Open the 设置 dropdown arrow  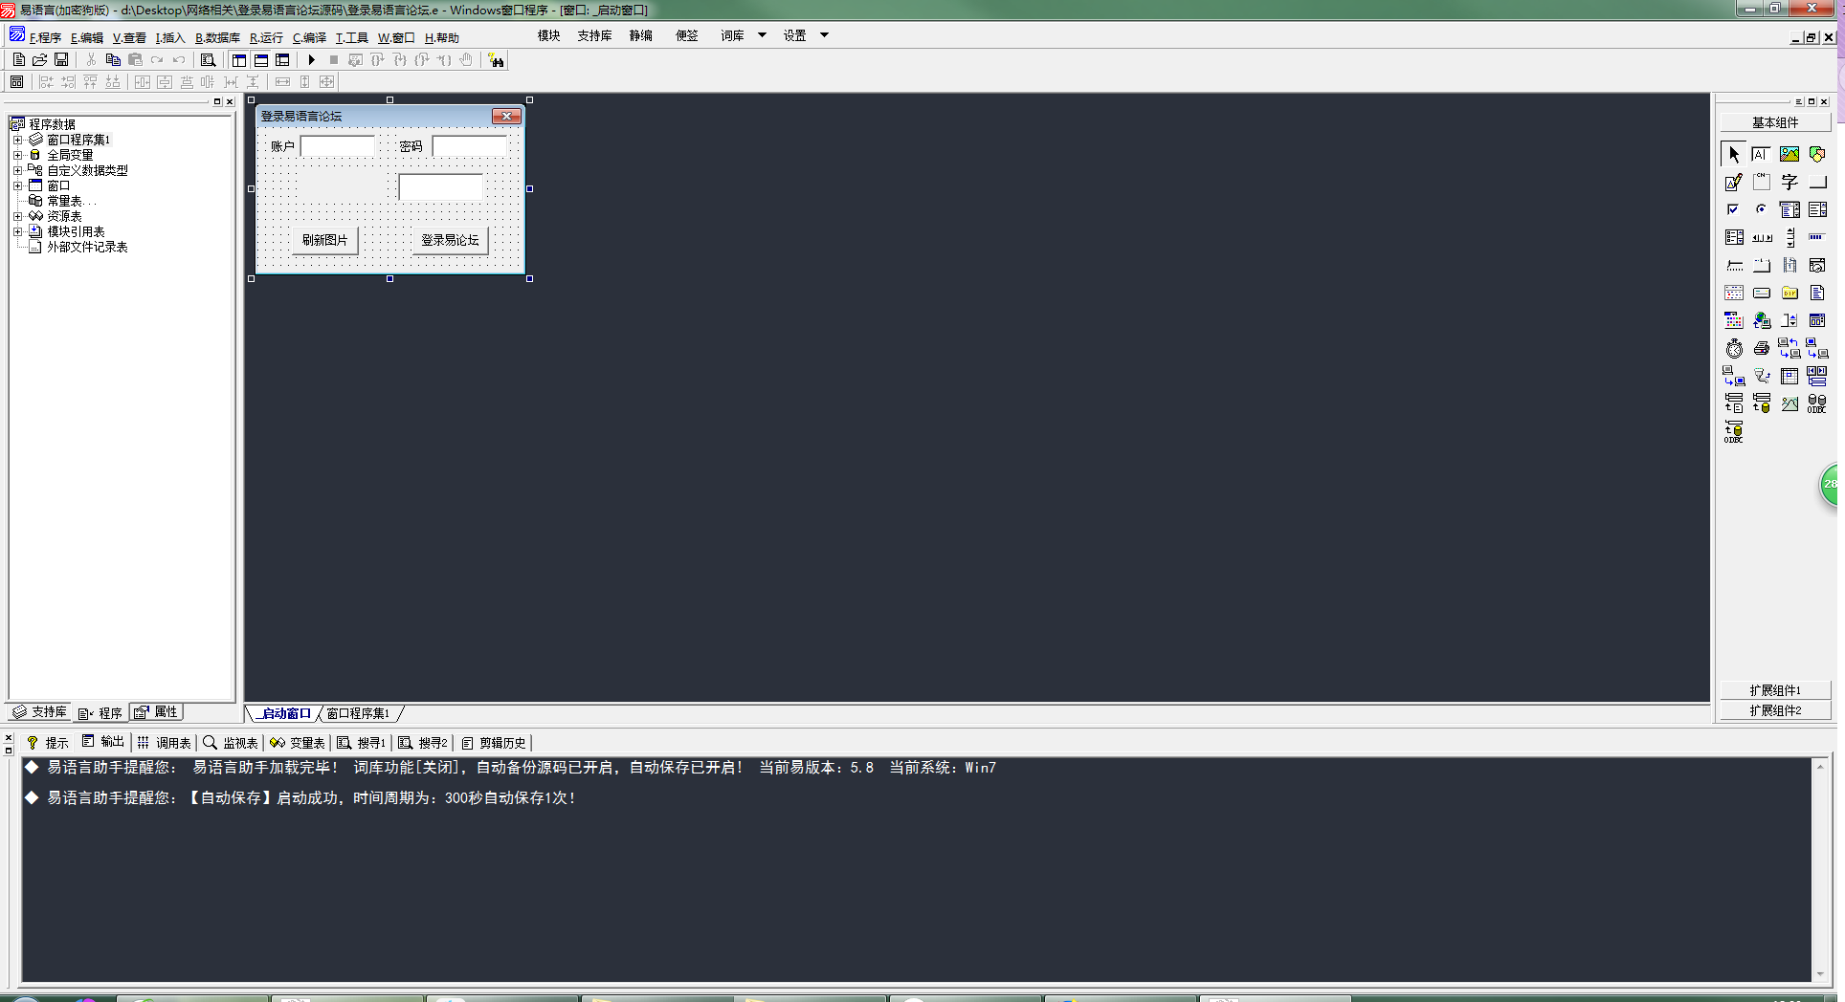point(824,35)
